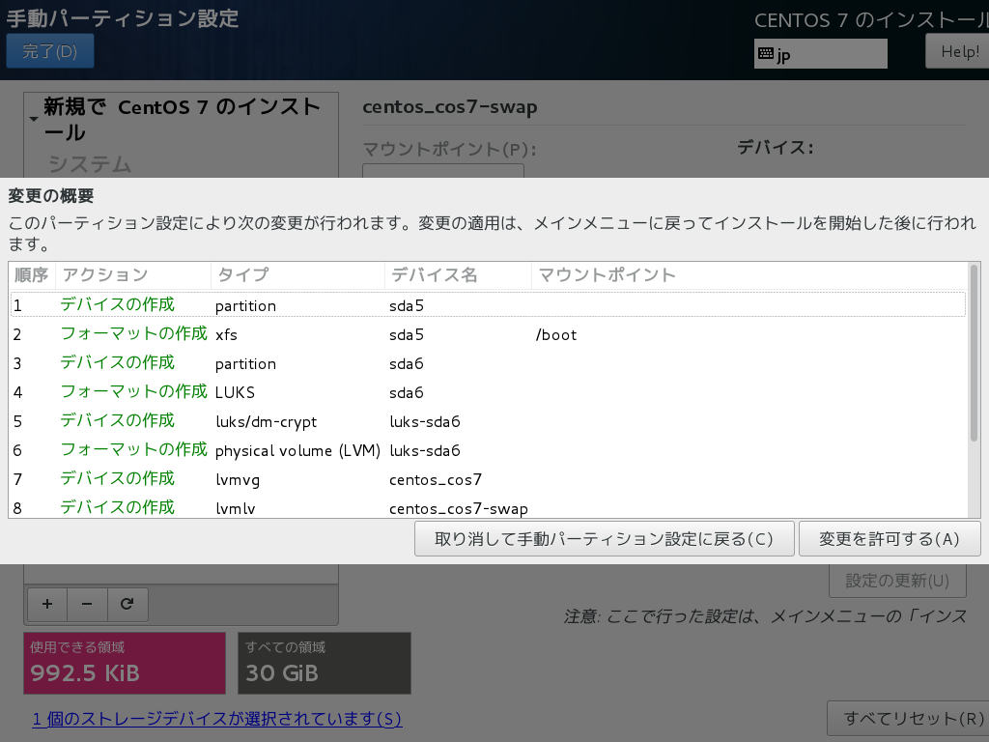This screenshot has width=989, height=742.
Task: Click the すべての領域 30 GiB box
Action: [x=325, y=663]
